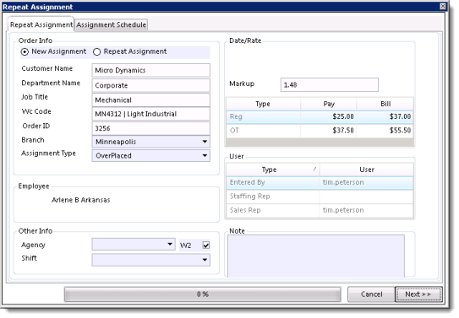Select the Sales Rep row
The height and width of the screenshot is (318, 459).
coord(320,210)
